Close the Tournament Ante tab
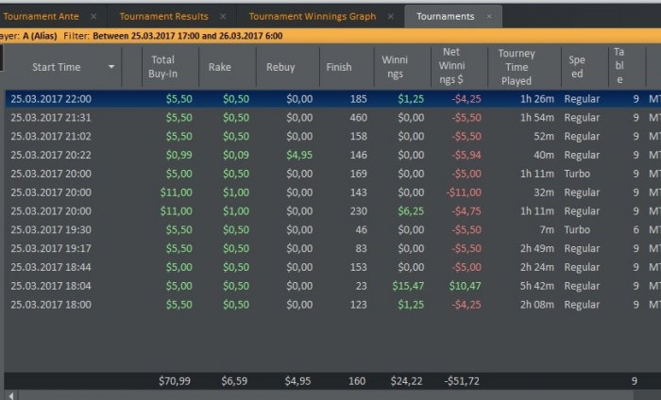The height and width of the screenshot is (400, 661). 93,16
